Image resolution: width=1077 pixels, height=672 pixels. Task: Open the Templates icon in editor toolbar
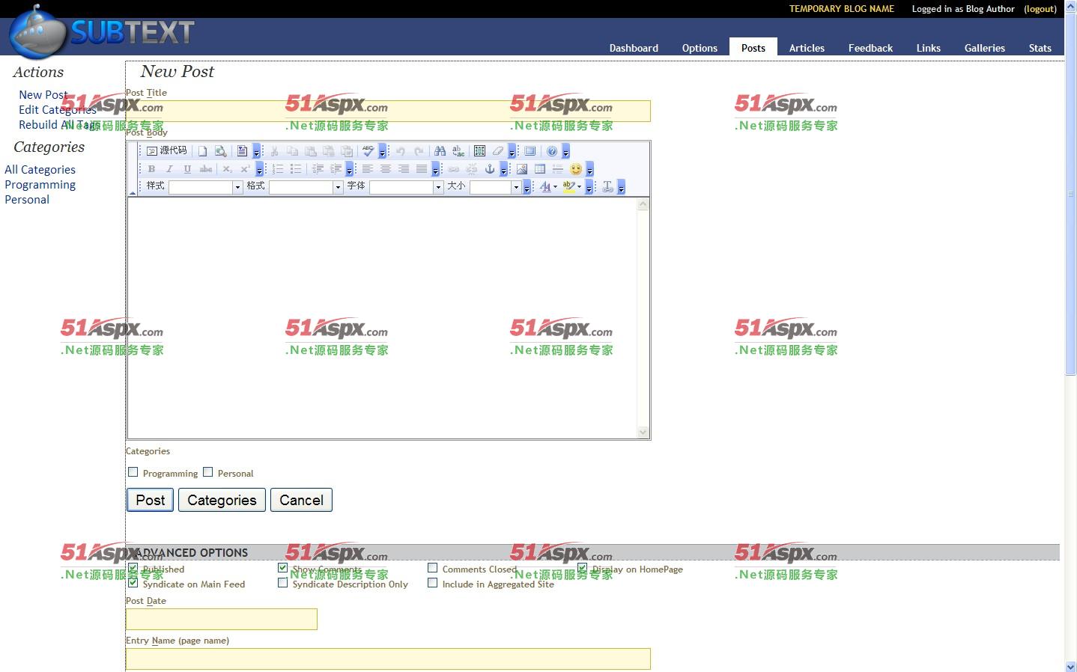click(x=242, y=151)
